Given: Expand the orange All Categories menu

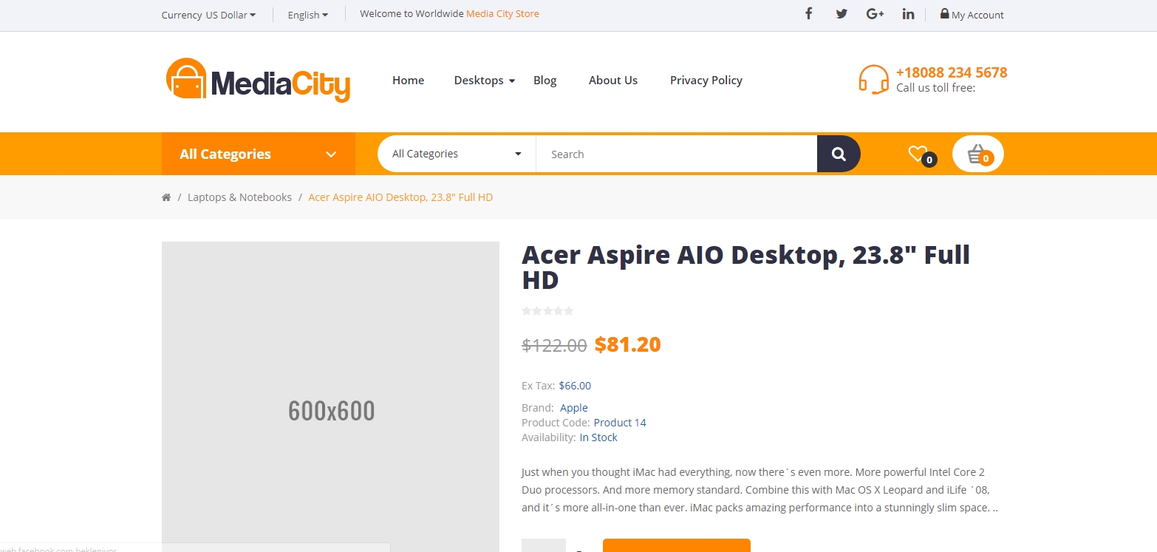Looking at the screenshot, I should [259, 154].
